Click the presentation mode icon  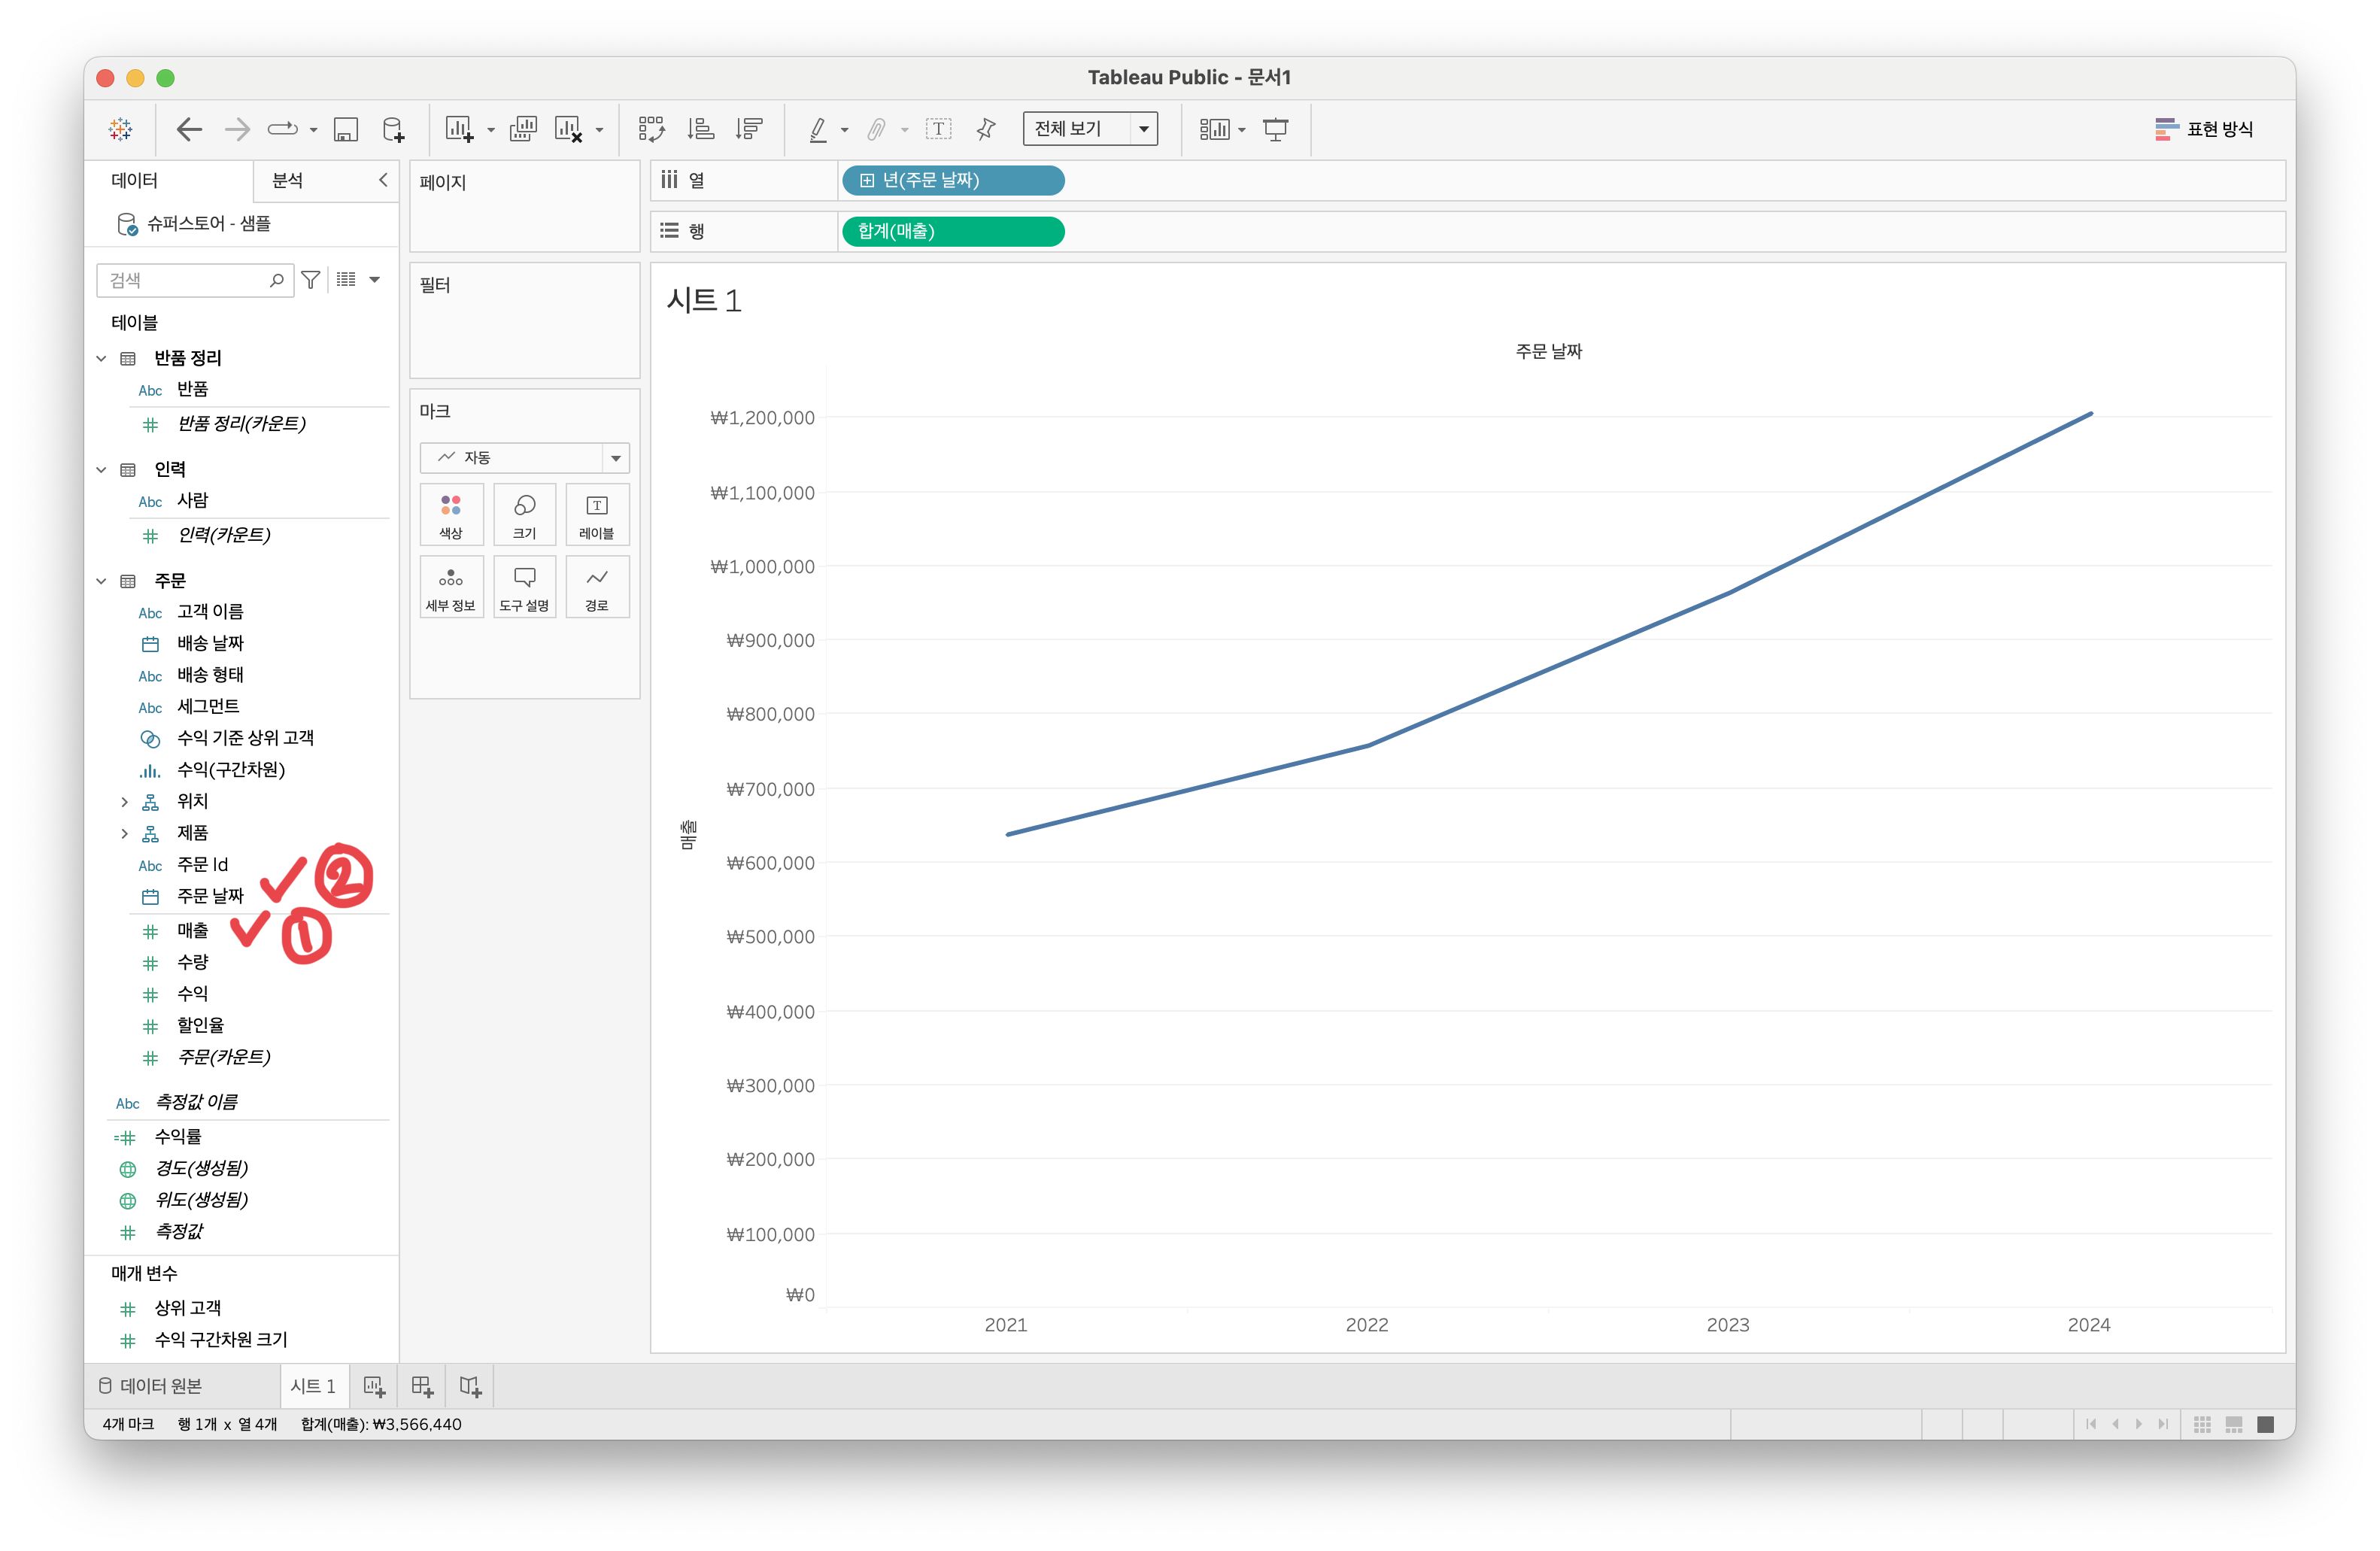click(x=1275, y=129)
